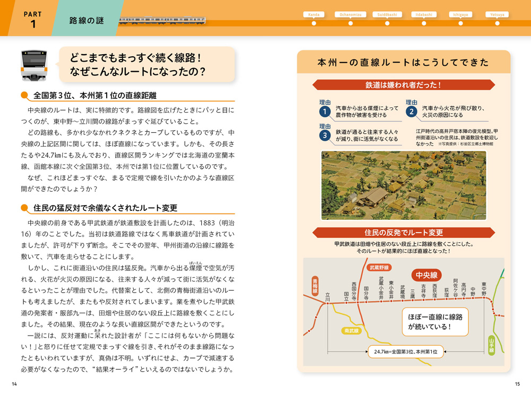
Task: Click the 鉄道は嫌われ者だった! red banner
Action: coord(404,84)
